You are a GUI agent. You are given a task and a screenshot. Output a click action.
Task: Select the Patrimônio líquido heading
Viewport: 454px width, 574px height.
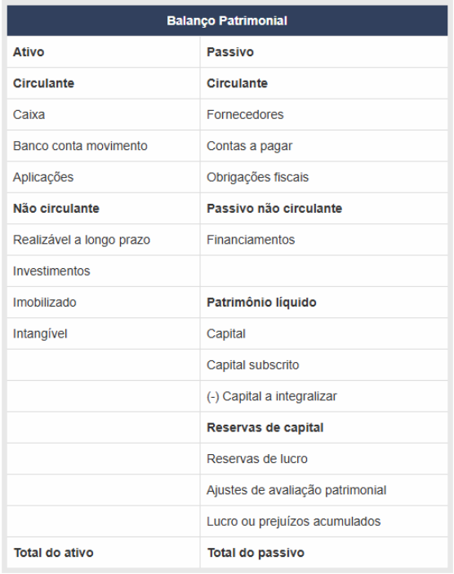point(261,302)
